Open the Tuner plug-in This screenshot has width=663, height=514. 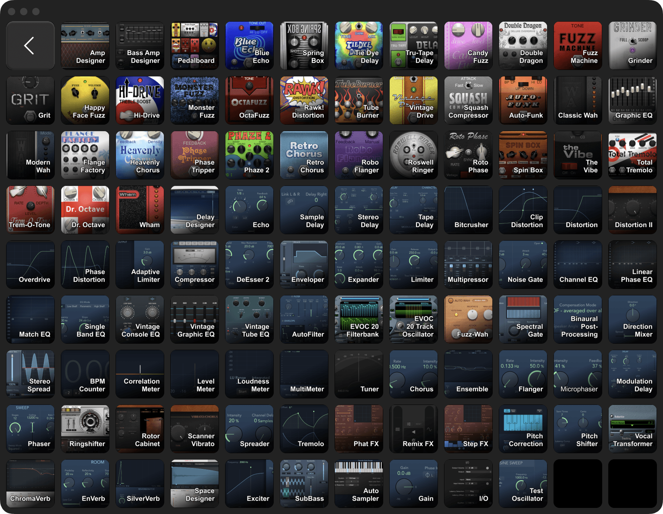[x=359, y=374]
